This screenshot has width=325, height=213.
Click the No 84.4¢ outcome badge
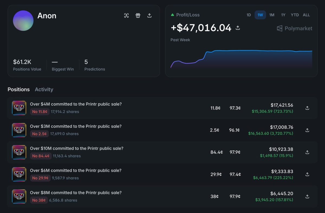coord(41,156)
